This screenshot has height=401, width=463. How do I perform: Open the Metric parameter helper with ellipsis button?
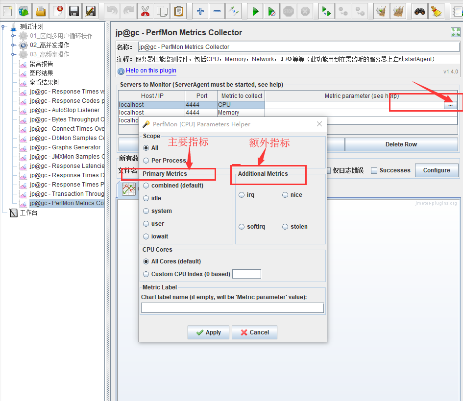pos(450,105)
